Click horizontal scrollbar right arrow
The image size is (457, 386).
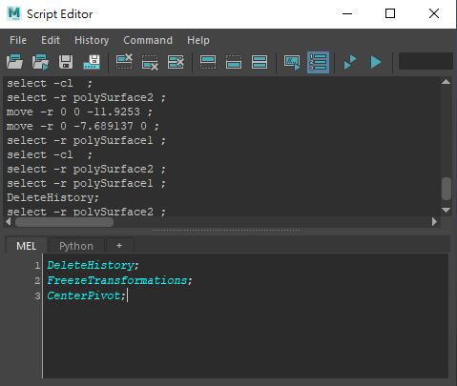click(434, 221)
